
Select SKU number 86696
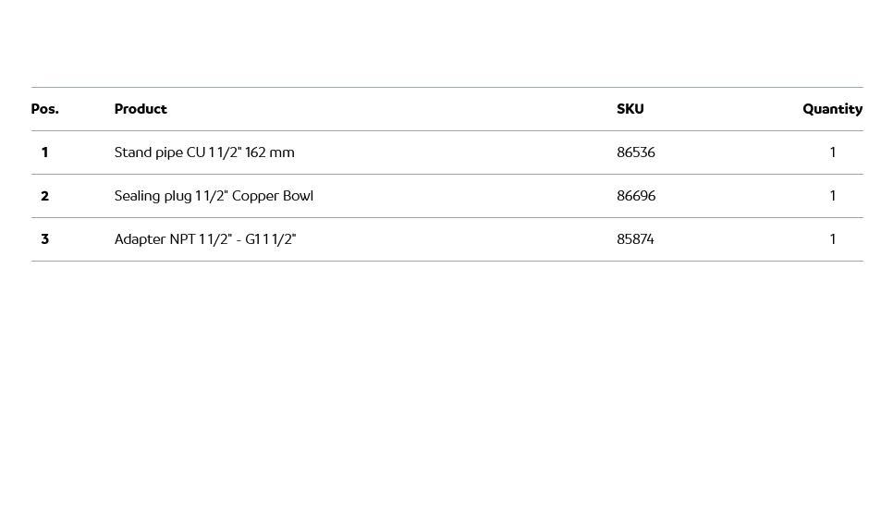(x=636, y=196)
